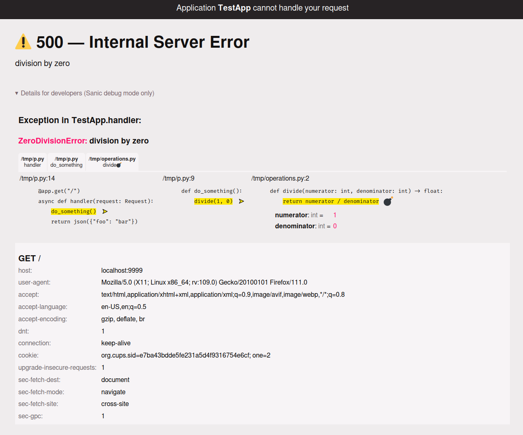
Task: Click the small bomb icon in divide tab
Action: click(x=119, y=165)
